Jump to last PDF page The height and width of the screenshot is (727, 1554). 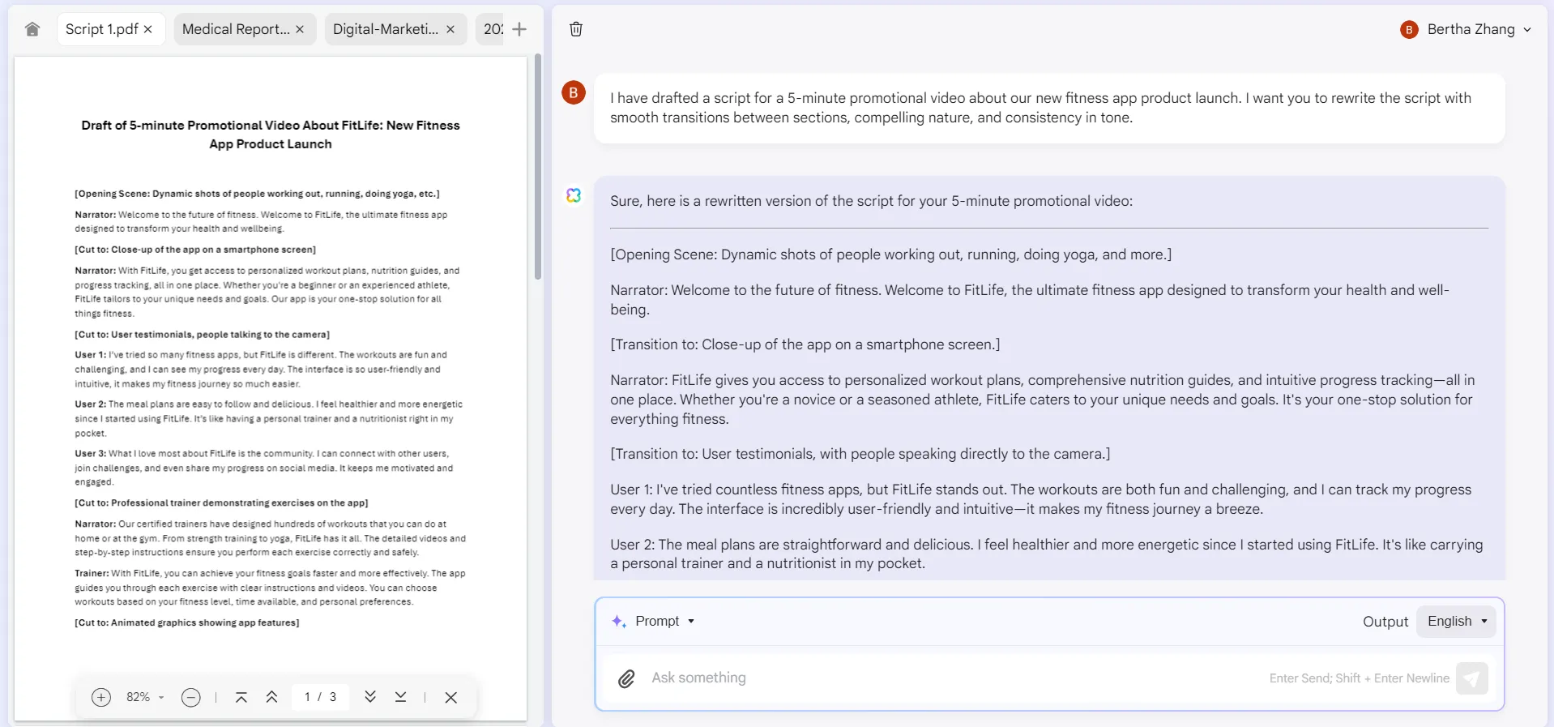pos(400,697)
